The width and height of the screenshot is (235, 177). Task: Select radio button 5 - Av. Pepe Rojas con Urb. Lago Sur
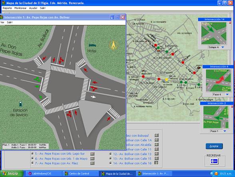[32, 154]
